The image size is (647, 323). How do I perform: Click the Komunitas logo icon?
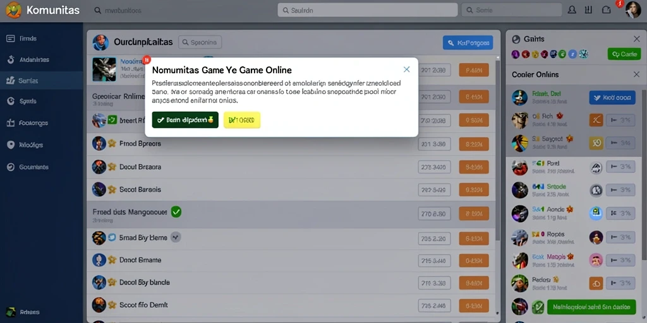point(13,10)
